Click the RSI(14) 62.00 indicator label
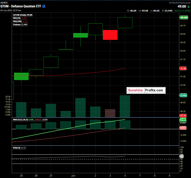This screenshot has height=178, width=191. (x=19, y=148)
